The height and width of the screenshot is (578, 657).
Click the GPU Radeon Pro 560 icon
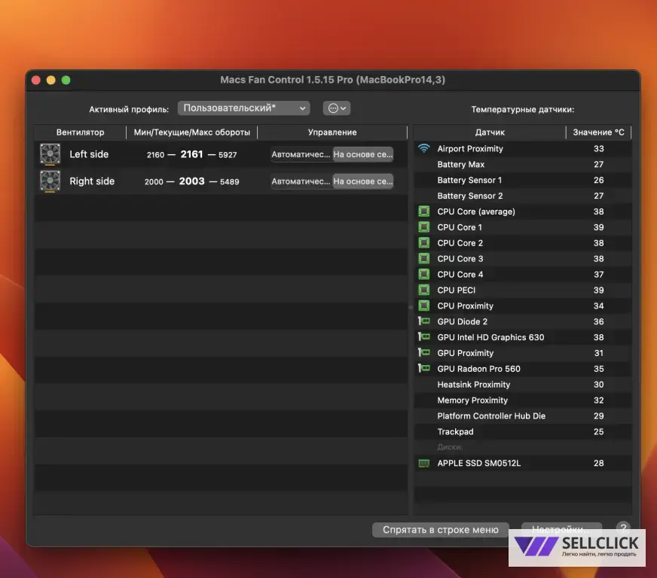[424, 368]
